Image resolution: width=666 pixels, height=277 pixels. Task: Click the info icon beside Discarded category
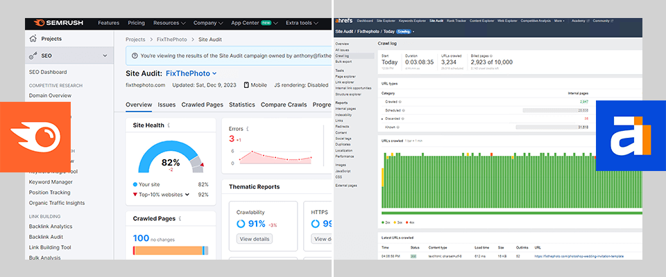click(x=402, y=119)
